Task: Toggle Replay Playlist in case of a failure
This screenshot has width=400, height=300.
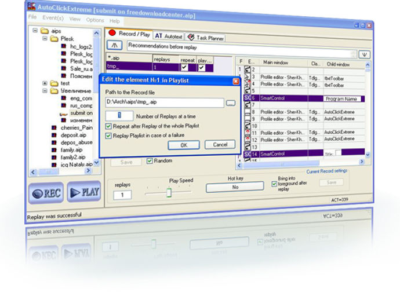Action: (108, 136)
